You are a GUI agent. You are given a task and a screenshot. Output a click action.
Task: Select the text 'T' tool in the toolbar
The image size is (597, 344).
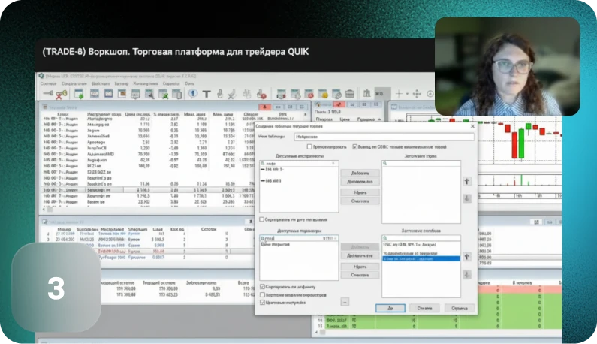tap(207, 94)
